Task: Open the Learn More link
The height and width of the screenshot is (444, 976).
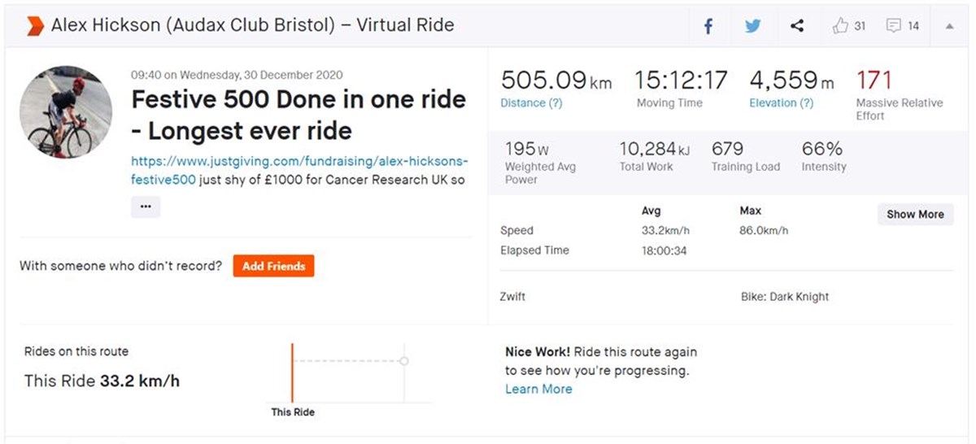Action: click(x=538, y=390)
